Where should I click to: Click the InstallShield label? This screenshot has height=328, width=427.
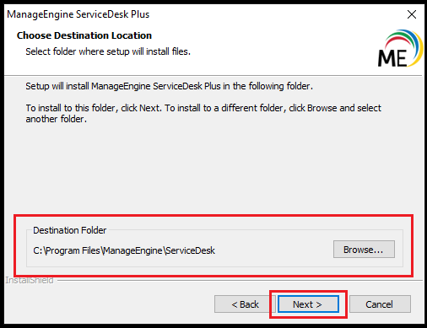(30, 280)
